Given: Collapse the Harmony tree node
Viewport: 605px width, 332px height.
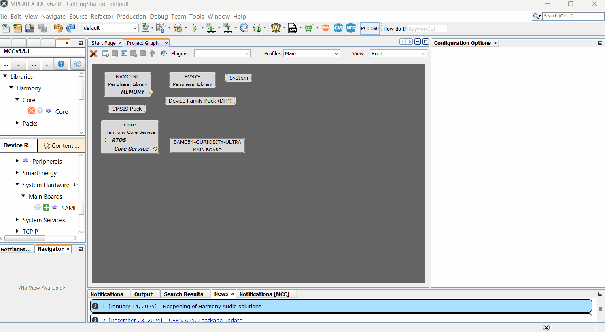Looking at the screenshot, I should (11, 88).
